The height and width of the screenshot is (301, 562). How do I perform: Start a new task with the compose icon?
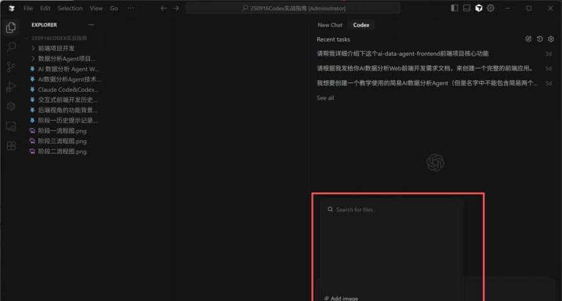(528, 39)
